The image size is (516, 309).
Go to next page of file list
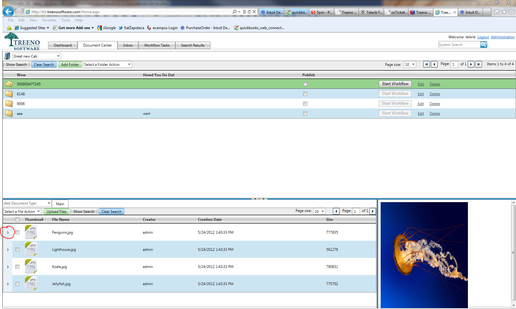(373, 211)
